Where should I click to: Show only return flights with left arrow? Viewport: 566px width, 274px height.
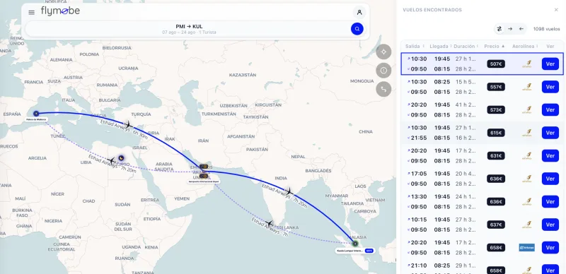(521, 29)
